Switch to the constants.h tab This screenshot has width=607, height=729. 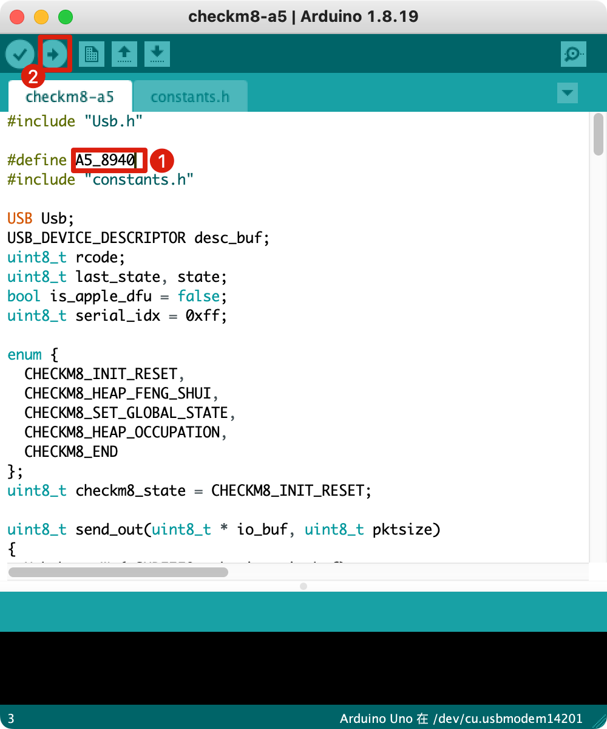pos(190,97)
